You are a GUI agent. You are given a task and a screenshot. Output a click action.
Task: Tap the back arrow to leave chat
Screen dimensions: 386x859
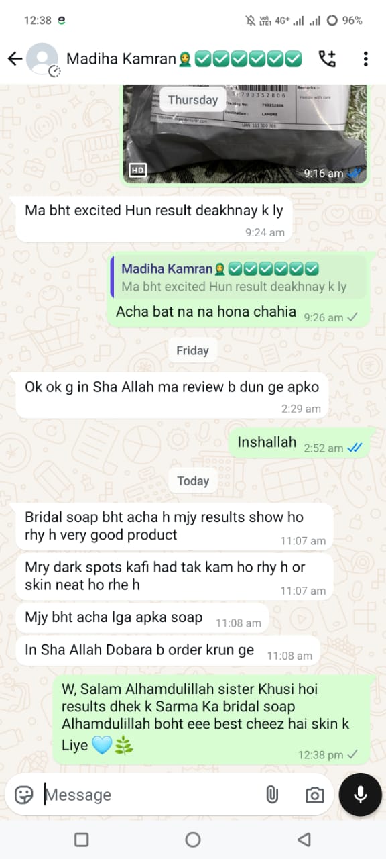tap(15, 59)
